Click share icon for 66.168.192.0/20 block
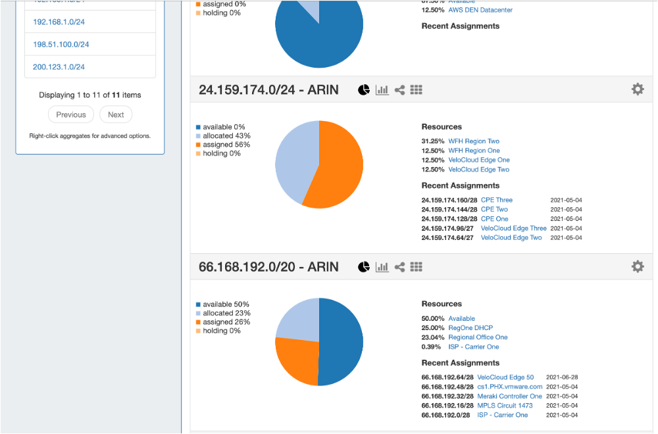 click(x=399, y=267)
